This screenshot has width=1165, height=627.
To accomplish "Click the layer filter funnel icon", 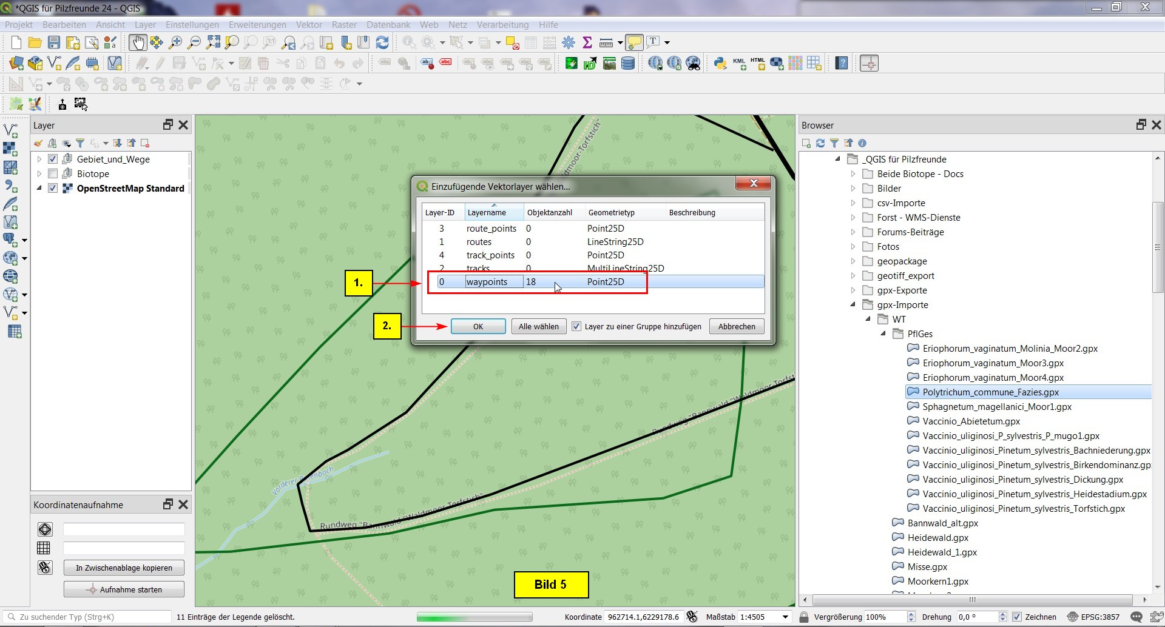I will pyautogui.click(x=80, y=143).
